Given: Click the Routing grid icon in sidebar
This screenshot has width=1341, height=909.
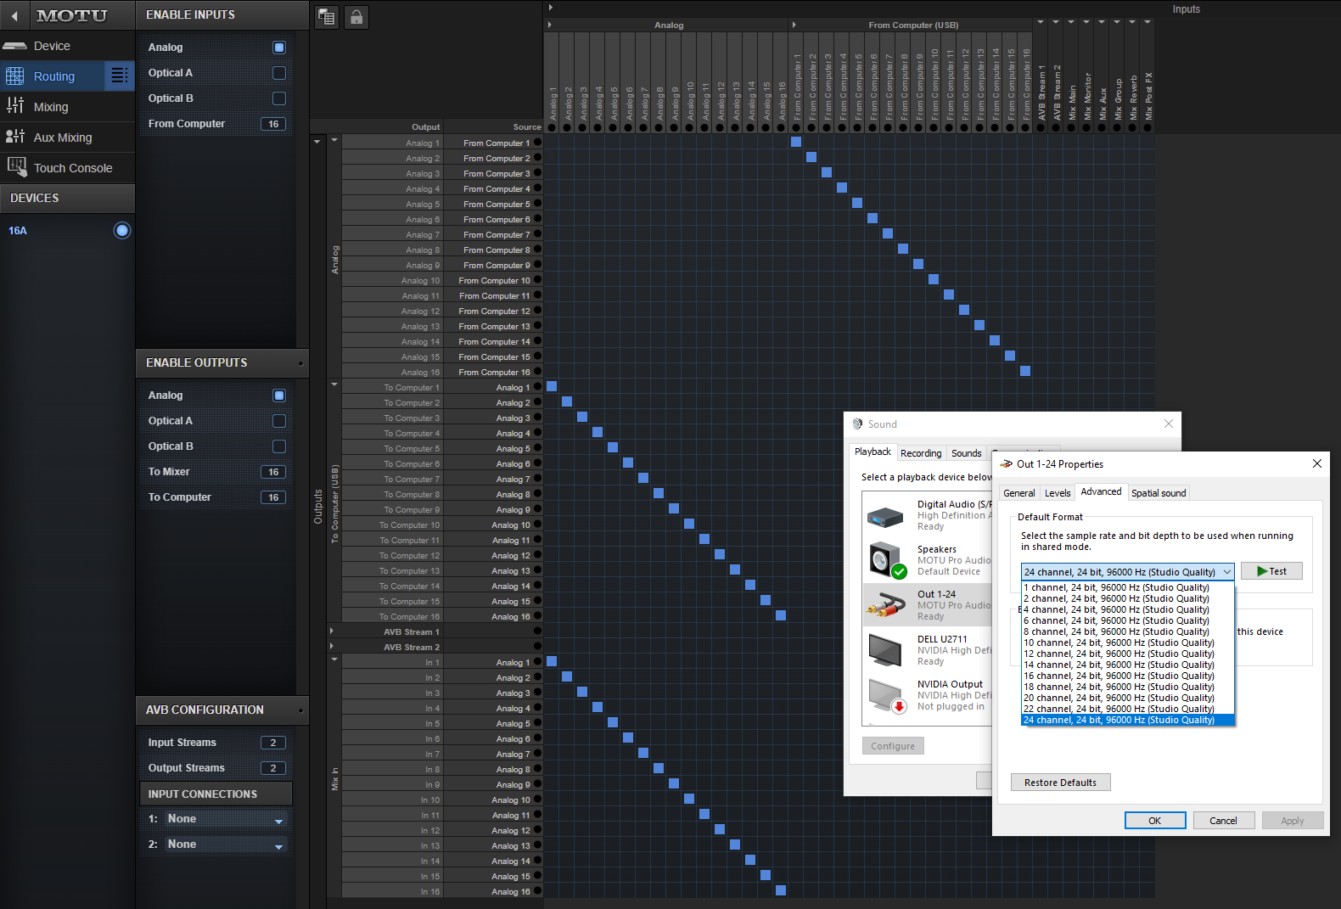Looking at the screenshot, I should pos(15,76).
